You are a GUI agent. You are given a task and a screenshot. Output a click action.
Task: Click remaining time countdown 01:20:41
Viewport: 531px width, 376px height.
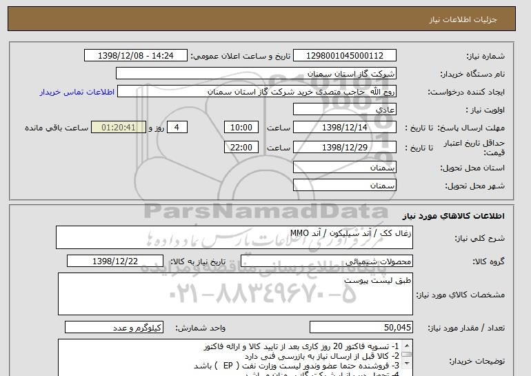pyautogui.click(x=119, y=128)
